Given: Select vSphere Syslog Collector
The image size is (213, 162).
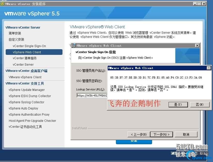Looking at the screenshot, I should point(26,102).
